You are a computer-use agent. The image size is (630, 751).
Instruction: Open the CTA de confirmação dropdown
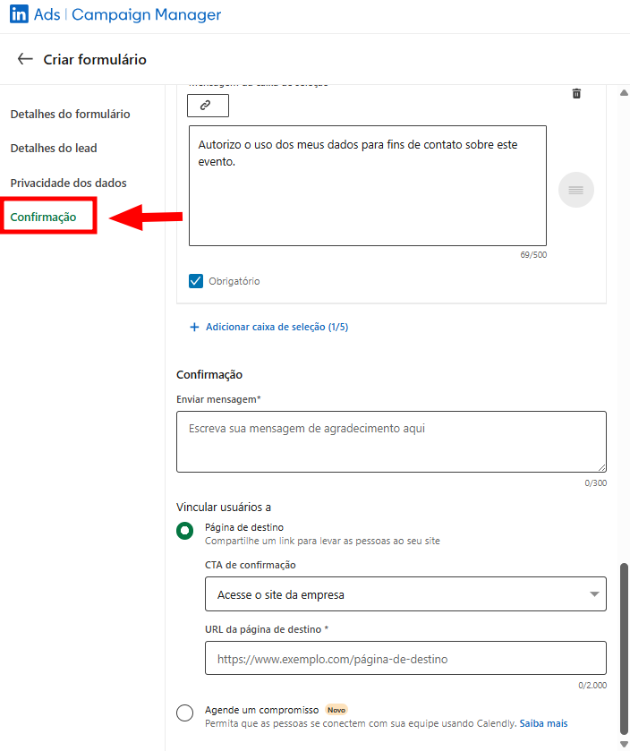coord(404,594)
